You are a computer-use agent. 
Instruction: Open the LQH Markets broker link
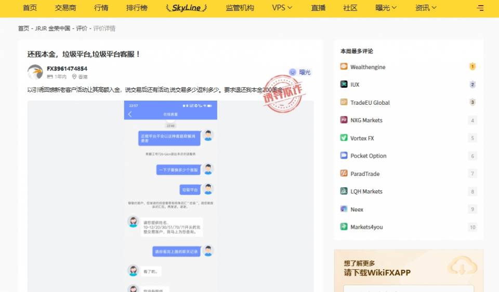366,191
